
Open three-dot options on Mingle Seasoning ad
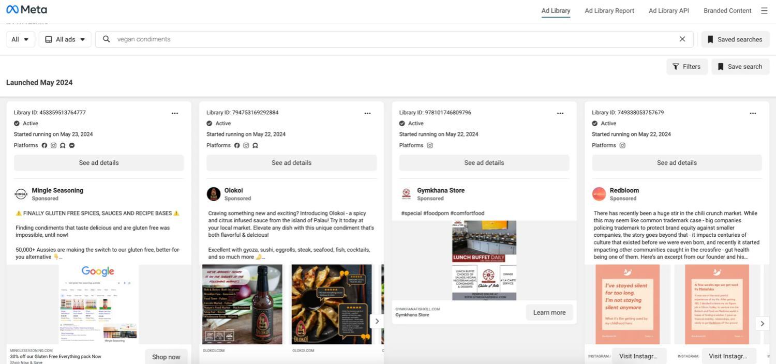(x=175, y=113)
